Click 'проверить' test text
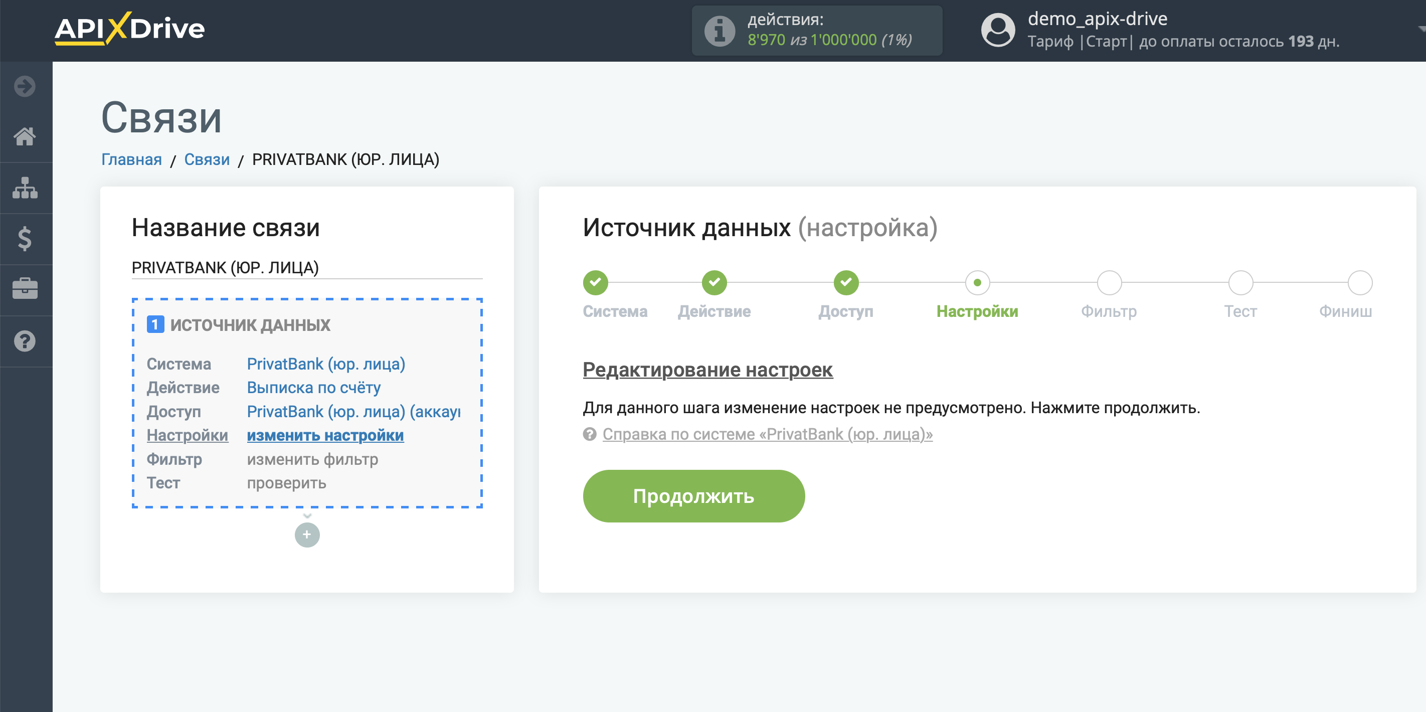Viewport: 1426px width, 712px height. coord(287,483)
